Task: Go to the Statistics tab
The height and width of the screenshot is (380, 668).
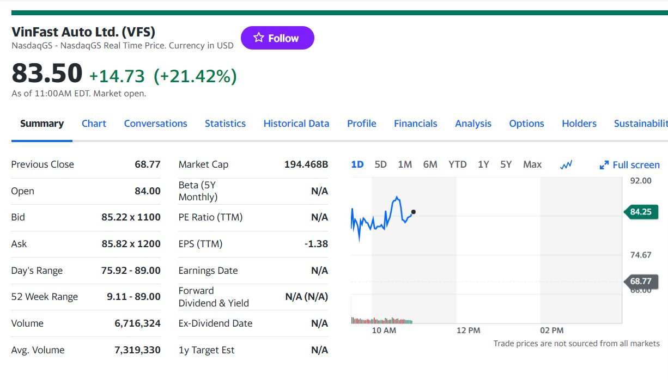Action: 225,124
